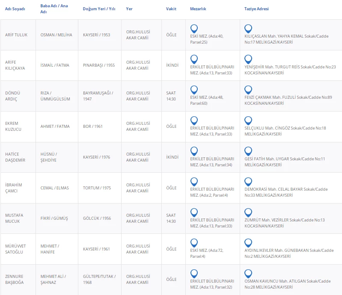Click the Vakit column header
This screenshot has width=342, height=295.
click(x=171, y=9)
